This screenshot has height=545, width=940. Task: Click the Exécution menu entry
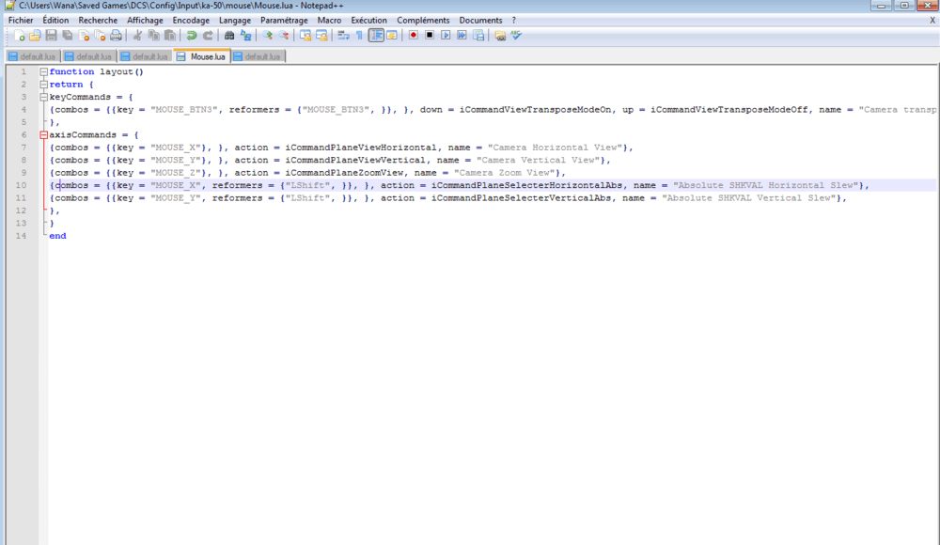click(369, 20)
